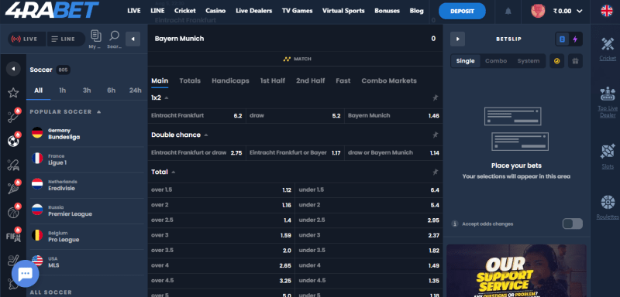Select System bet type

[x=529, y=61]
